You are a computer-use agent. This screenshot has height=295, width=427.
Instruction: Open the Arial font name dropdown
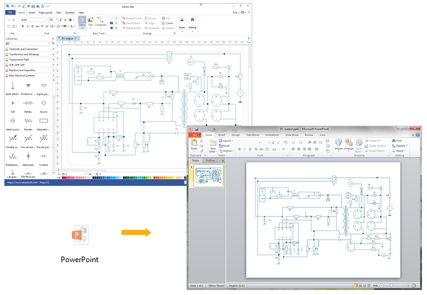pyautogui.click(x=39, y=19)
